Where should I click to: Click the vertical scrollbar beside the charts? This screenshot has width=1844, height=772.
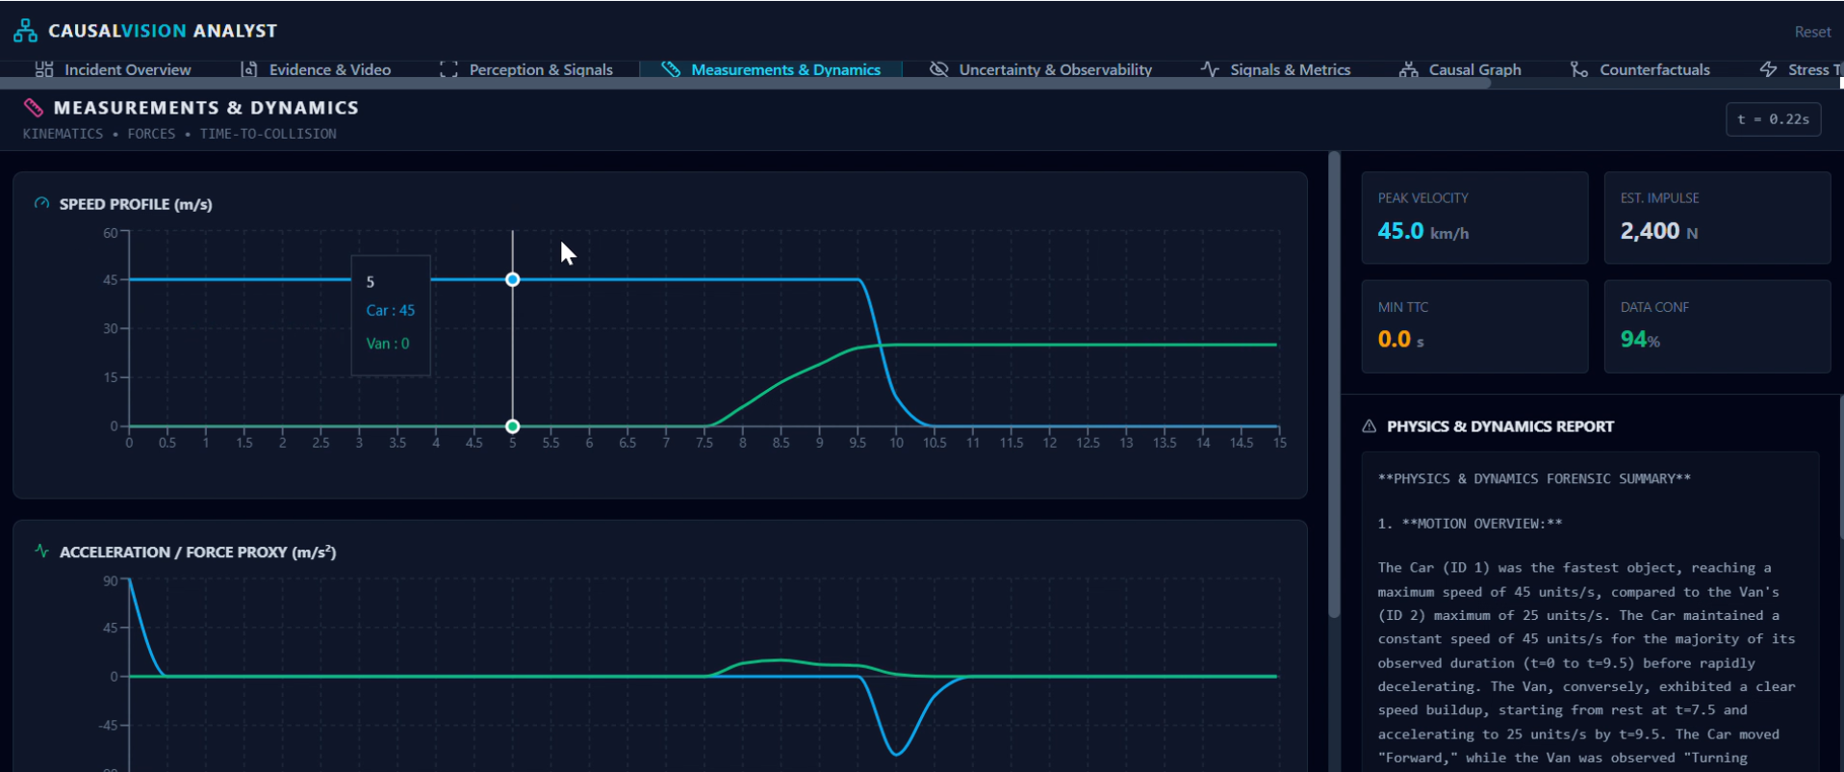pyautogui.click(x=1334, y=385)
